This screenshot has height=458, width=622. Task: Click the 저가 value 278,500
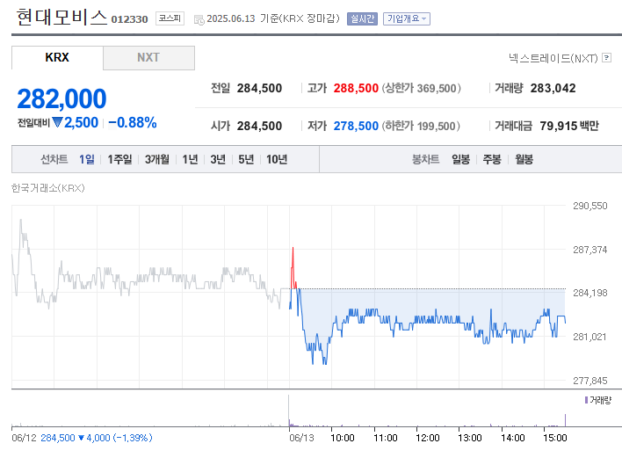(356, 126)
